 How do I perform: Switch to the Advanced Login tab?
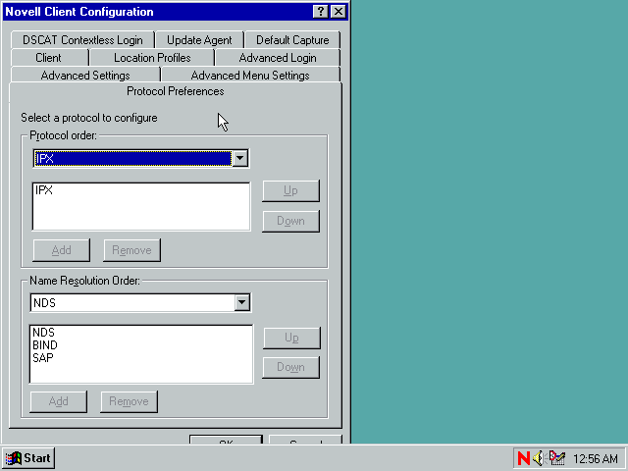278,58
